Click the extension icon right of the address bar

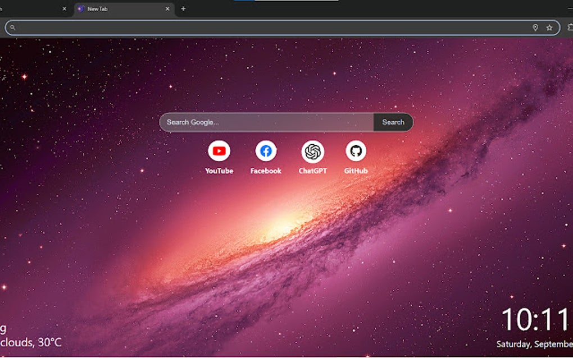(x=570, y=27)
